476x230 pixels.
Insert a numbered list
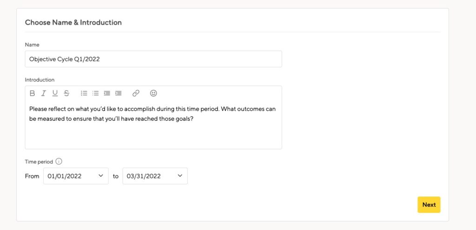tap(84, 93)
